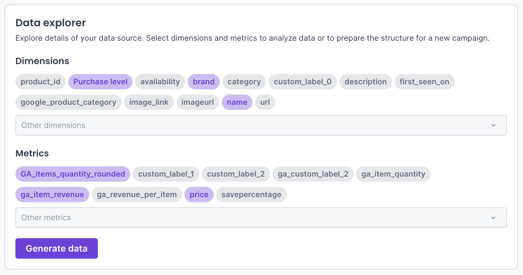This screenshot has width=523, height=275.
Task: Add the category dimension
Action: point(244,82)
